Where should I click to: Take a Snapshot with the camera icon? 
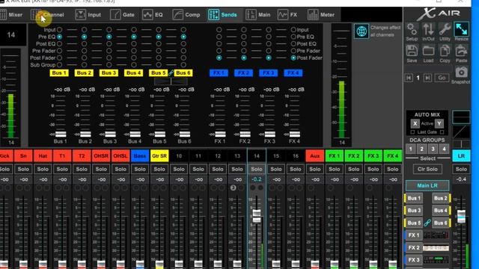coord(461,72)
